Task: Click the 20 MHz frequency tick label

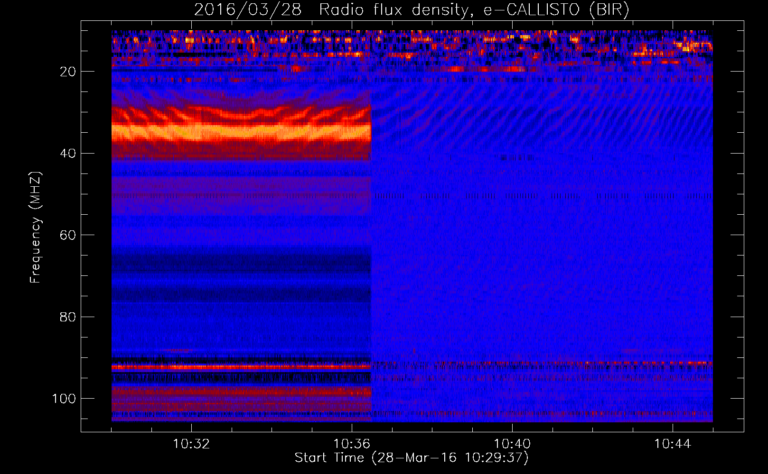Action: tap(68, 72)
